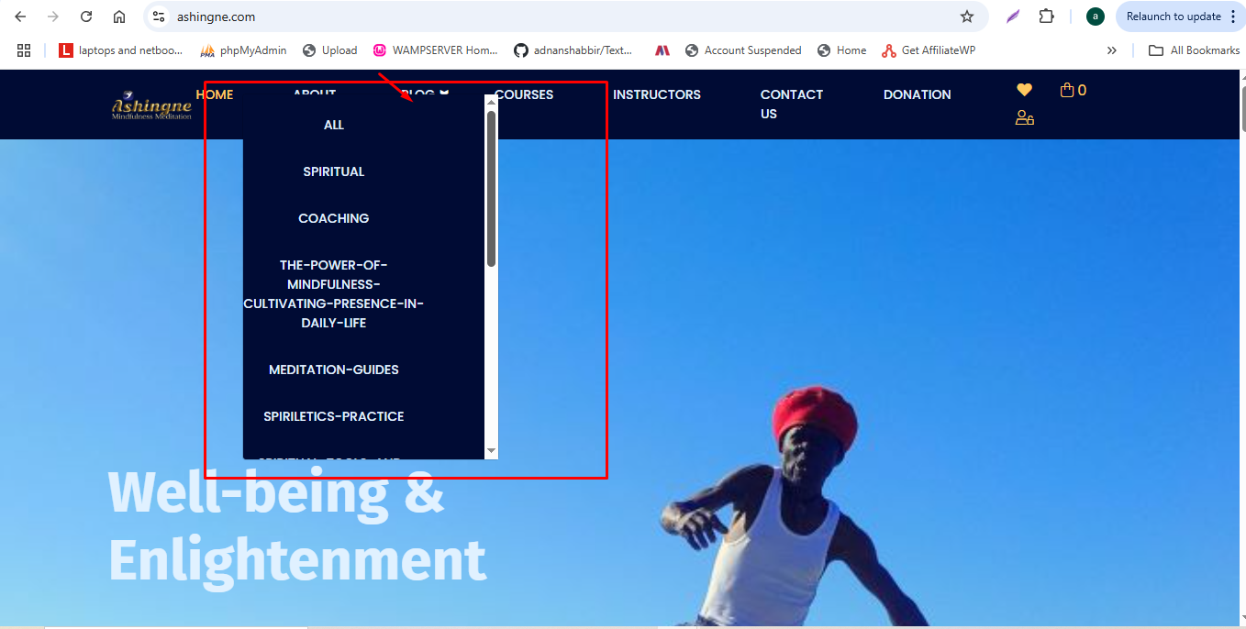The height and width of the screenshot is (629, 1246).
Task: Open the wishlist heart icon
Action: [1024, 90]
